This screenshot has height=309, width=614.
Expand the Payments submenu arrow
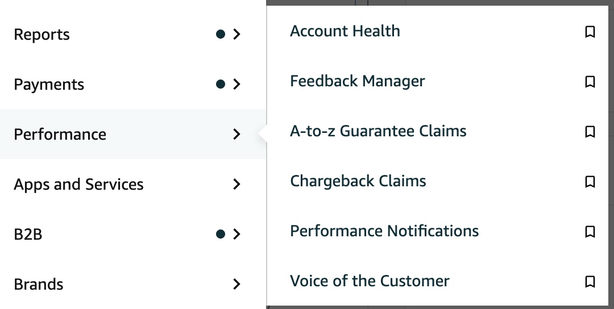click(x=237, y=85)
